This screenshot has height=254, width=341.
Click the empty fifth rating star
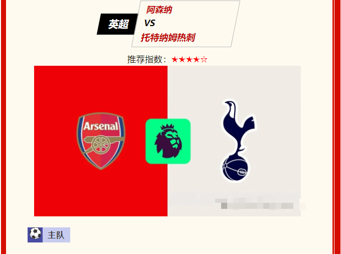[204, 59]
